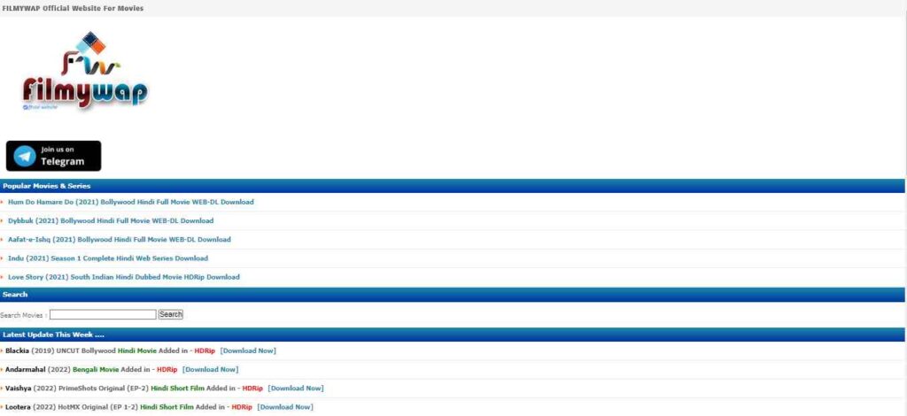Click the Telegram paper-plane icon
This screenshot has width=907, height=416.
click(x=25, y=157)
